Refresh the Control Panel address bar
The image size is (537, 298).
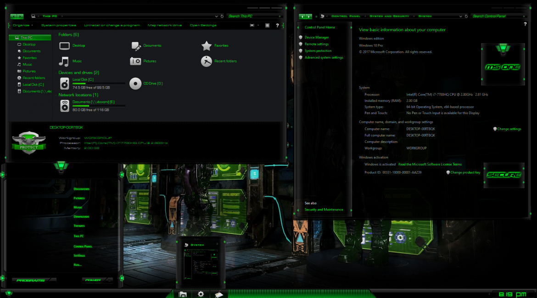(466, 16)
